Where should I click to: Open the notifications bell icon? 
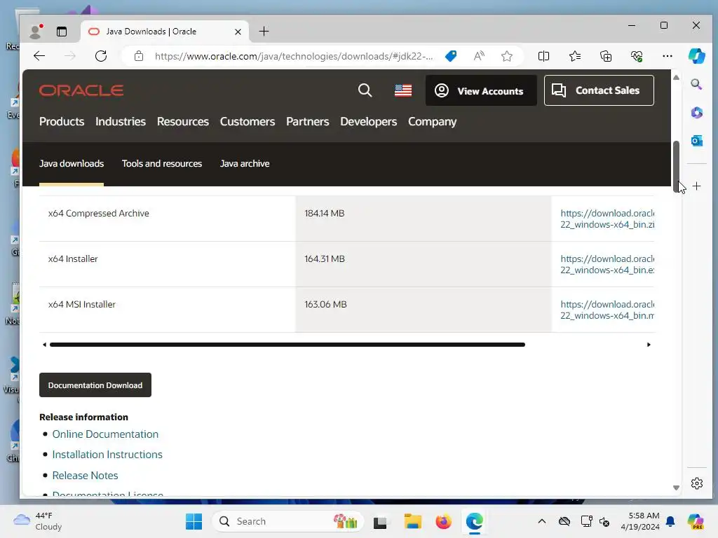[670, 521]
